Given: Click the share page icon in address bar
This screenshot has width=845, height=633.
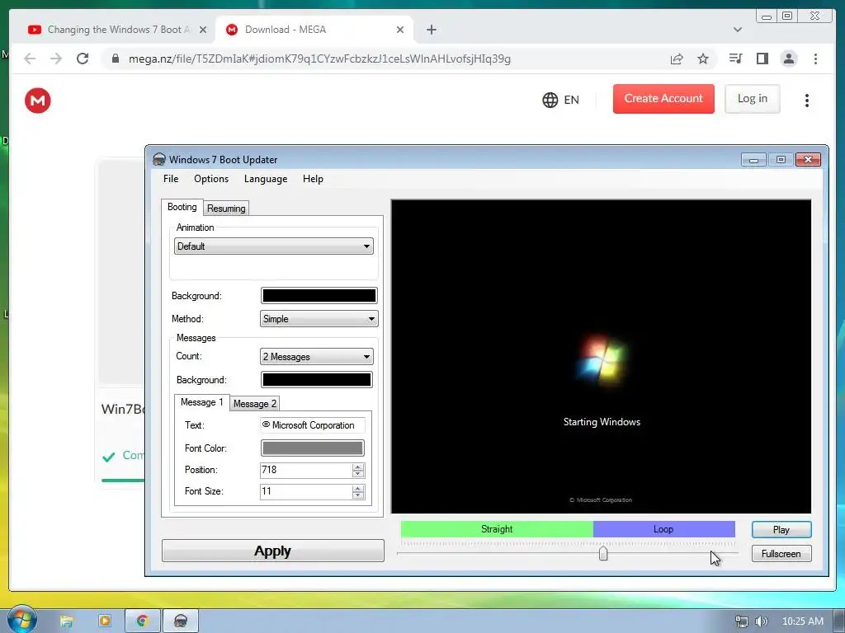Looking at the screenshot, I should (x=677, y=59).
